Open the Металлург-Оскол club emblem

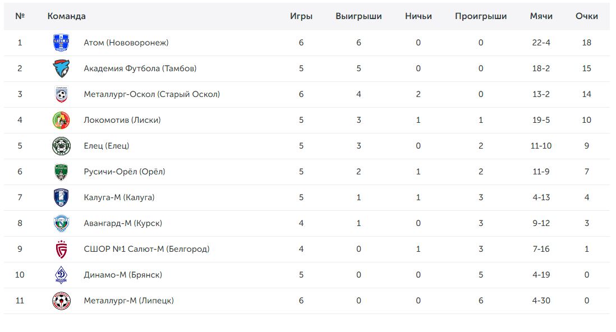pos(61,94)
